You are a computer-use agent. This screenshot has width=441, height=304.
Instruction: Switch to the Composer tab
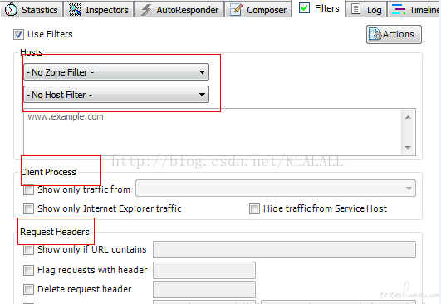coord(258,9)
